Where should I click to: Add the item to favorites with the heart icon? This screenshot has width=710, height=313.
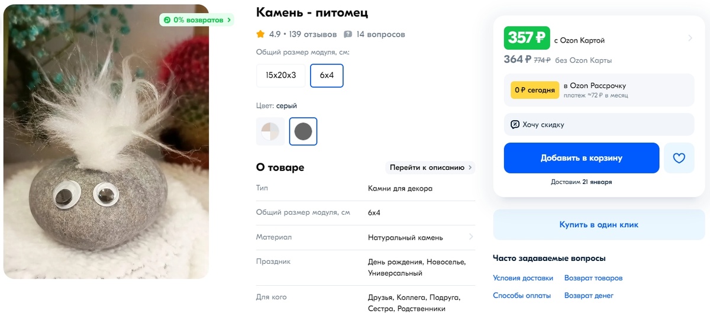pyautogui.click(x=679, y=158)
